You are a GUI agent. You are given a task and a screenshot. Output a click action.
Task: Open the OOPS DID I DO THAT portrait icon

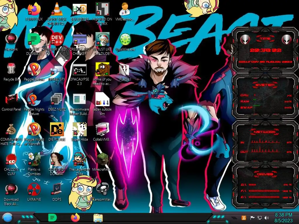(x=57, y=160)
